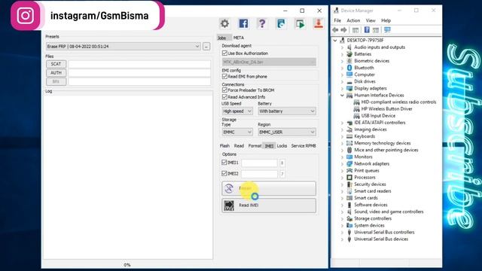Open the help question mark icon
The width and height of the screenshot is (482, 271).
point(262,23)
